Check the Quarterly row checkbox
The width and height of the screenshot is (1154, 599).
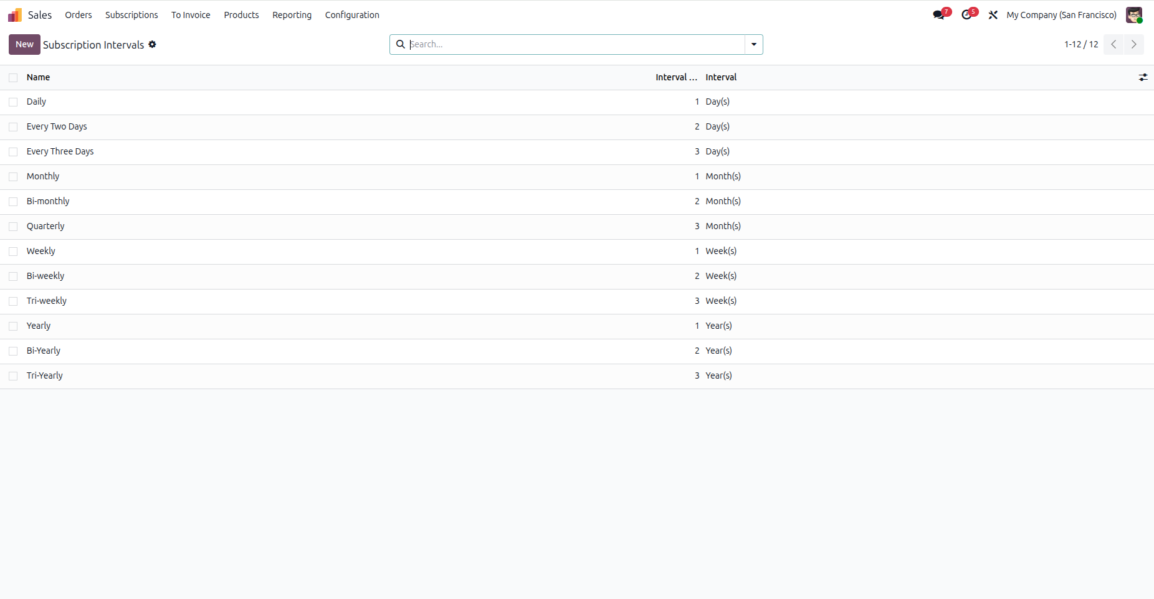(13, 227)
